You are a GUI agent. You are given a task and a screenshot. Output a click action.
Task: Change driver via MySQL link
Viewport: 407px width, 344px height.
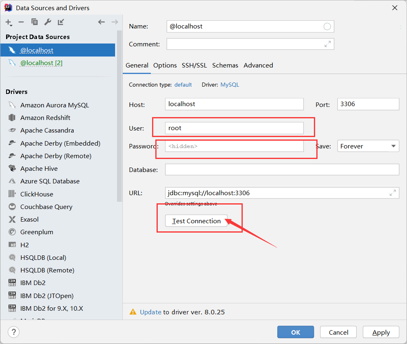coord(230,85)
